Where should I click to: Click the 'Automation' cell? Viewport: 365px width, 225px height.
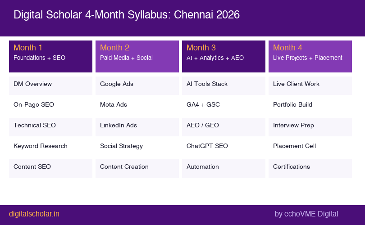click(x=224, y=168)
